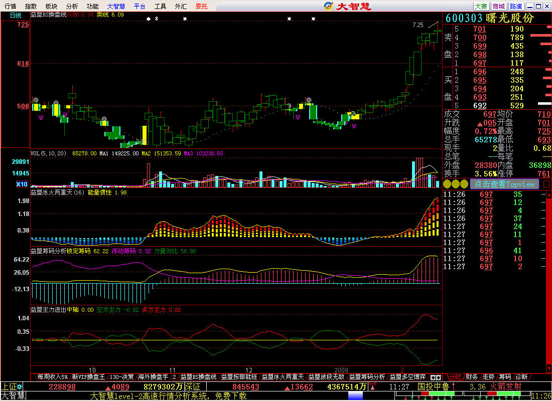Viewport: 552px width, 401px height.
Task: Click the blue progress block in status bar
Action: (355, 396)
